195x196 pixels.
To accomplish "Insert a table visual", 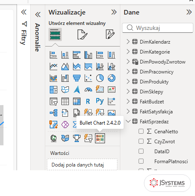I will (x=65, y=101).
